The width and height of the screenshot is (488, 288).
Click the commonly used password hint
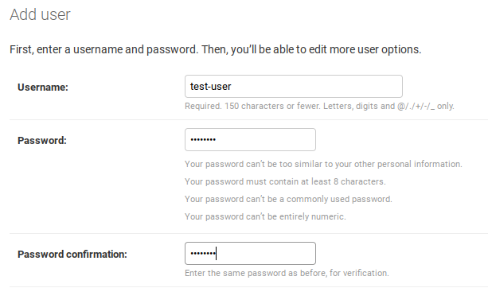click(x=288, y=199)
